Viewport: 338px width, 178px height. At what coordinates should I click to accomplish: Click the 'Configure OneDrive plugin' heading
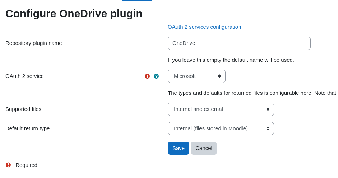[74, 14]
